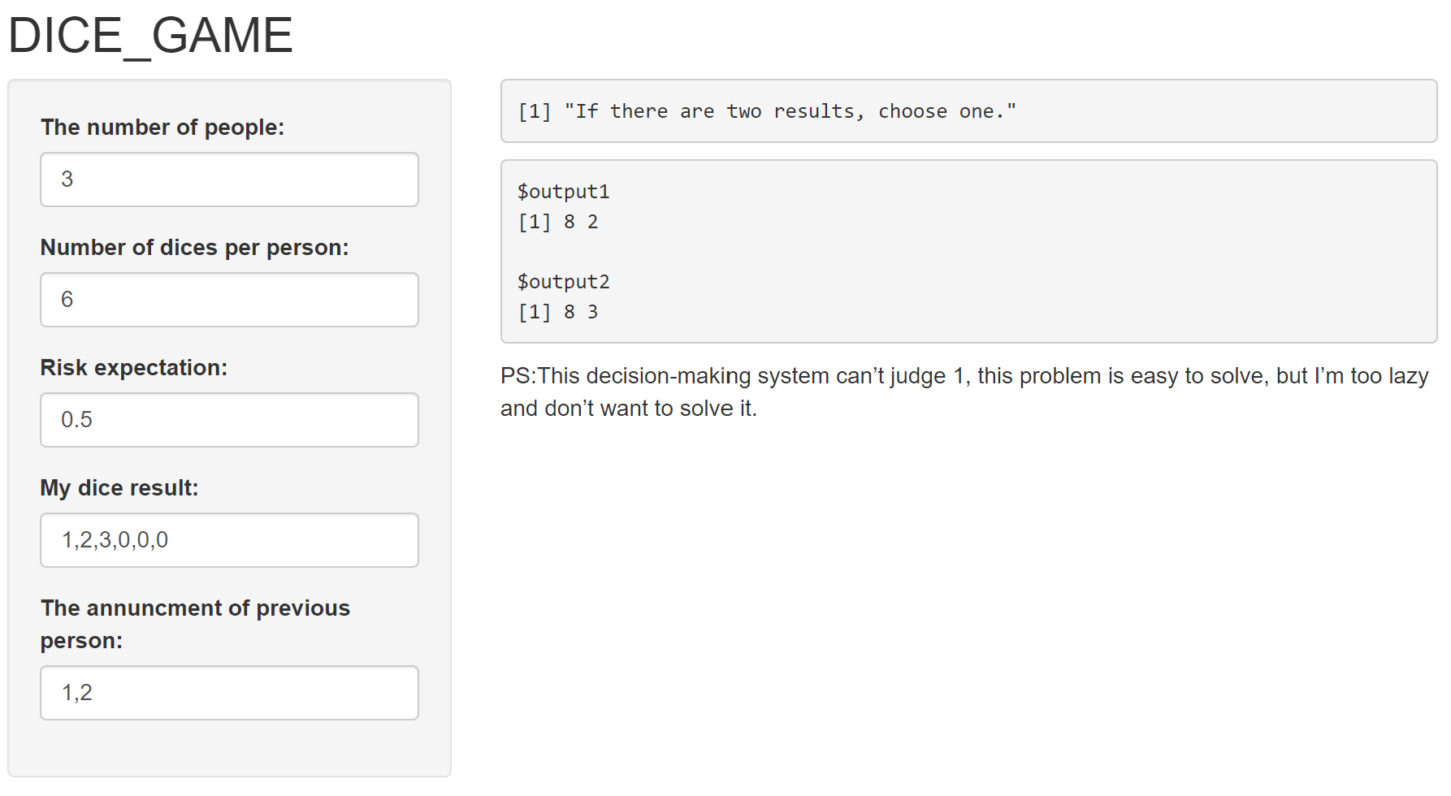Click 'The annuncment of previous person:' label
1451x796 pixels.
click(x=195, y=624)
